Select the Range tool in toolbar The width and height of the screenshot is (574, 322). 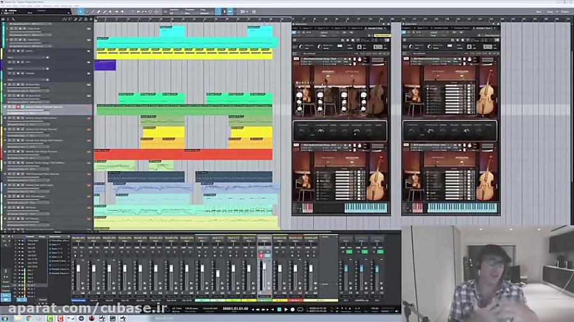[x=87, y=11]
